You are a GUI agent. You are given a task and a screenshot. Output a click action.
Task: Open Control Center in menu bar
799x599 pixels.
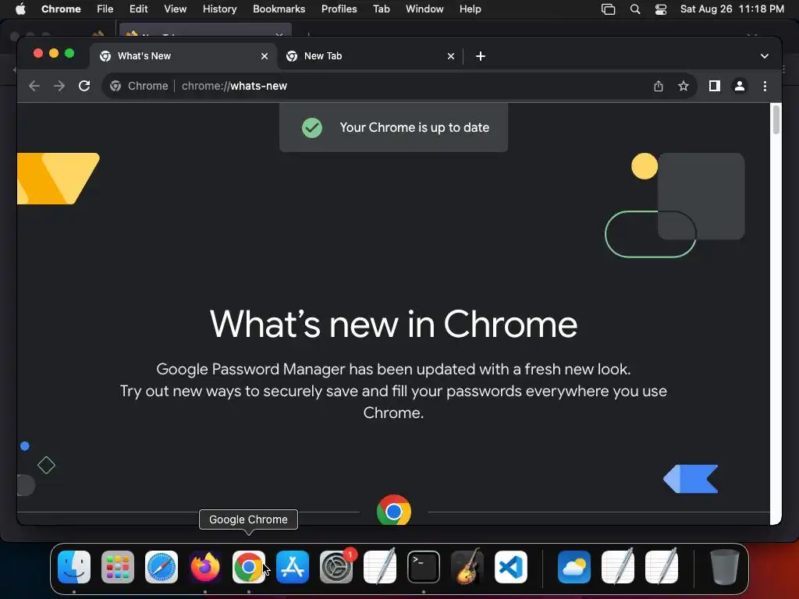[661, 9]
